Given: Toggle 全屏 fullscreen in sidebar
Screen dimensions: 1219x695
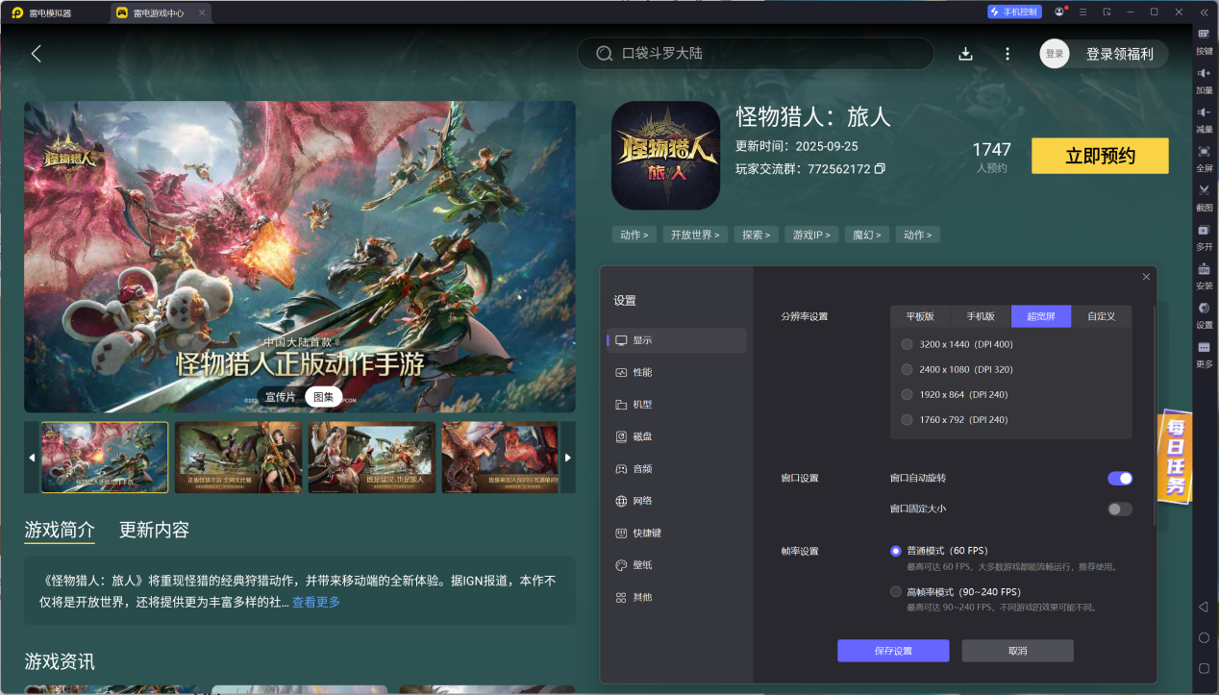Looking at the screenshot, I should click(x=1204, y=159).
